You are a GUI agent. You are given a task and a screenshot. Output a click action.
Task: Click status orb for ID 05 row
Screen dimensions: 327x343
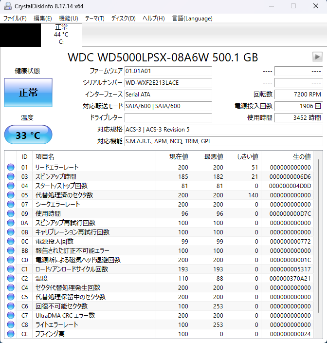coord(11,195)
